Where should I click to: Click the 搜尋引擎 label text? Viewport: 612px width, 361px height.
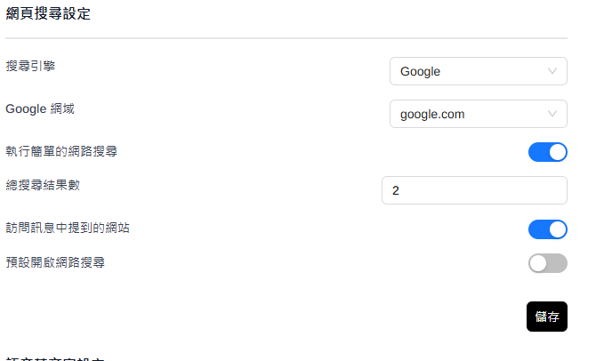[x=30, y=67]
